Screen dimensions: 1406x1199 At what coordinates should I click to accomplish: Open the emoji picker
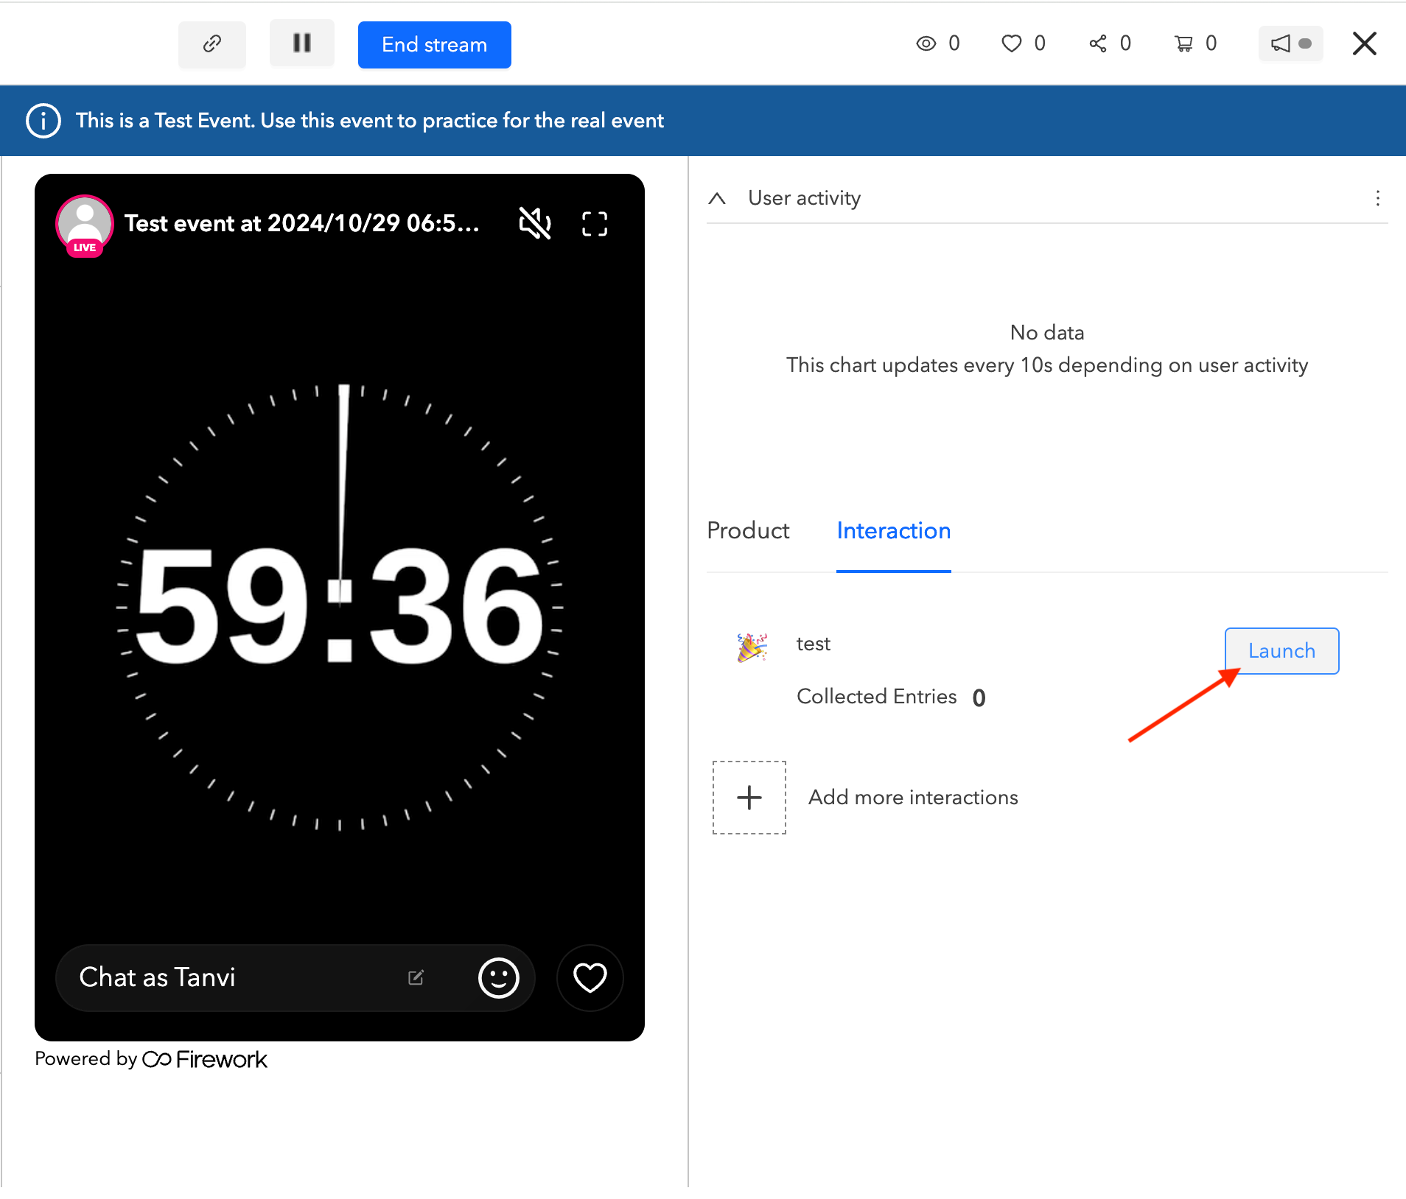point(499,978)
